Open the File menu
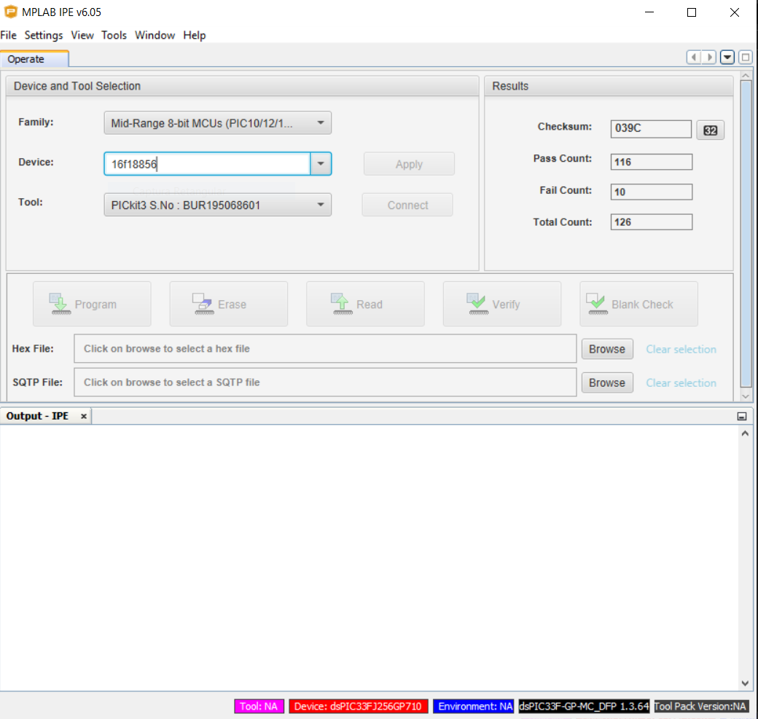758x719 pixels. (8, 35)
